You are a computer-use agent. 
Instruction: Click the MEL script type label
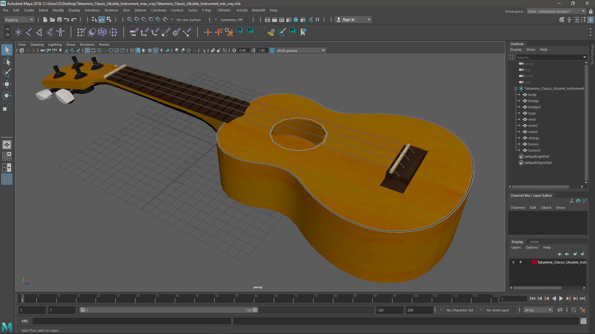25,321
